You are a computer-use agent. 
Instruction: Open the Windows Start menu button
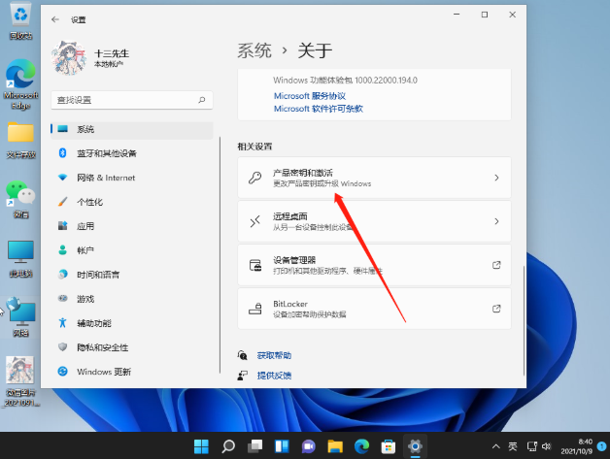click(202, 446)
